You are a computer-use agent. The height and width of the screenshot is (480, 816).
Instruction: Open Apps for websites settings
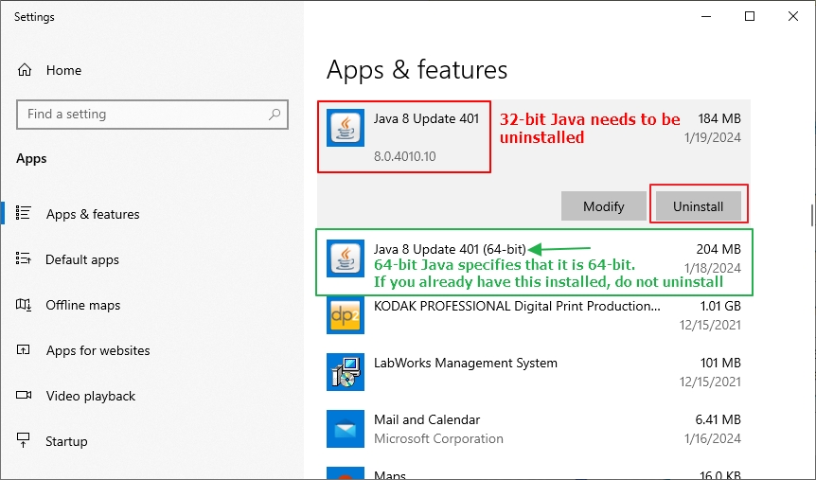point(98,350)
